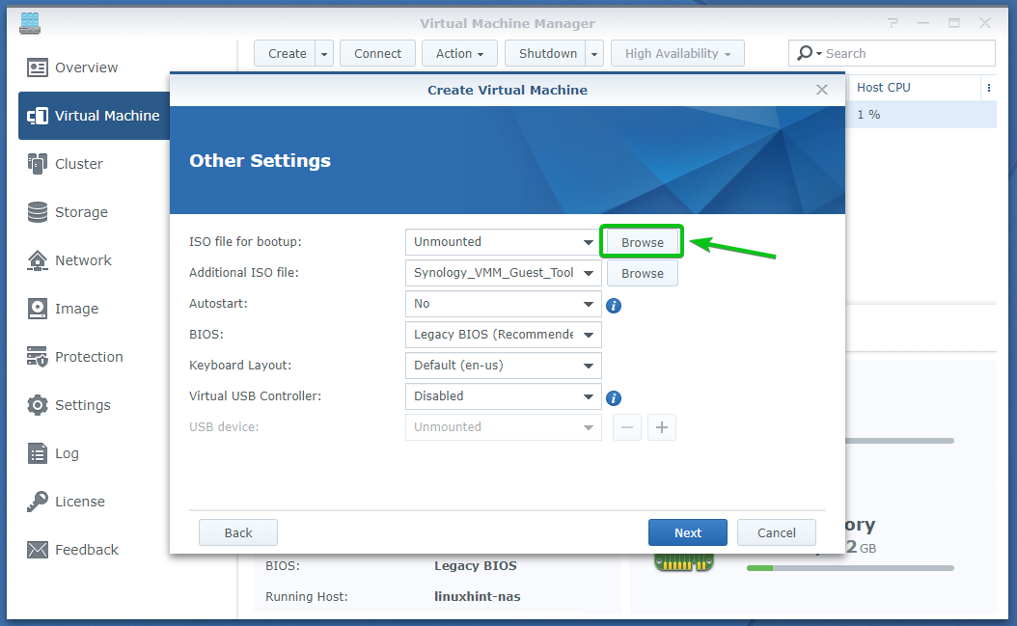1017x626 pixels.
Task: Expand the Virtual USB Controller dropdown
Action: [589, 396]
